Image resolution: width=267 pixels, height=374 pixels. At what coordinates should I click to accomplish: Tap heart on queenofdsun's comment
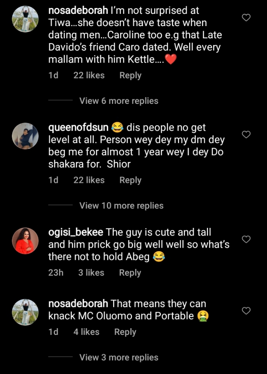coord(246,135)
